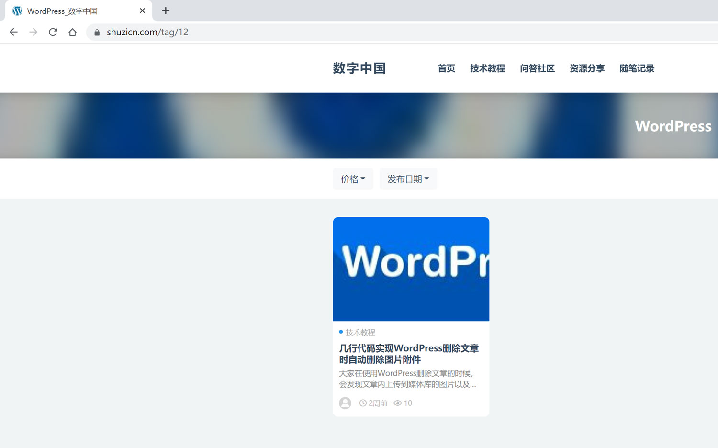Click the WordPress favicon in the tab
This screenshot has height=448, width=718.
17,11
